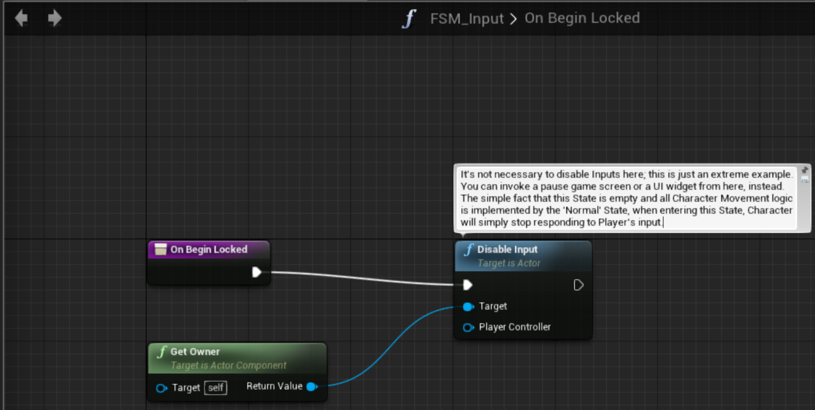Click inside the node comment text box
Image resolution: width=815 pixels, height=410 pixels.
(x=626, y=198)
